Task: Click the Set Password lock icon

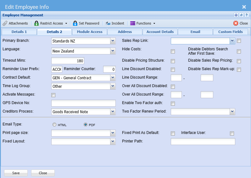Action: [75, 23]
